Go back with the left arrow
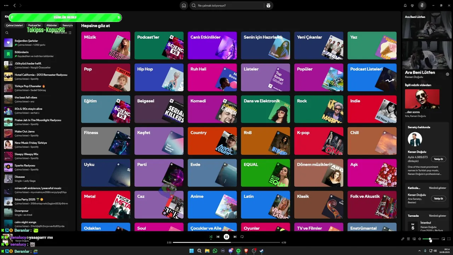 [x=15, y=6]
